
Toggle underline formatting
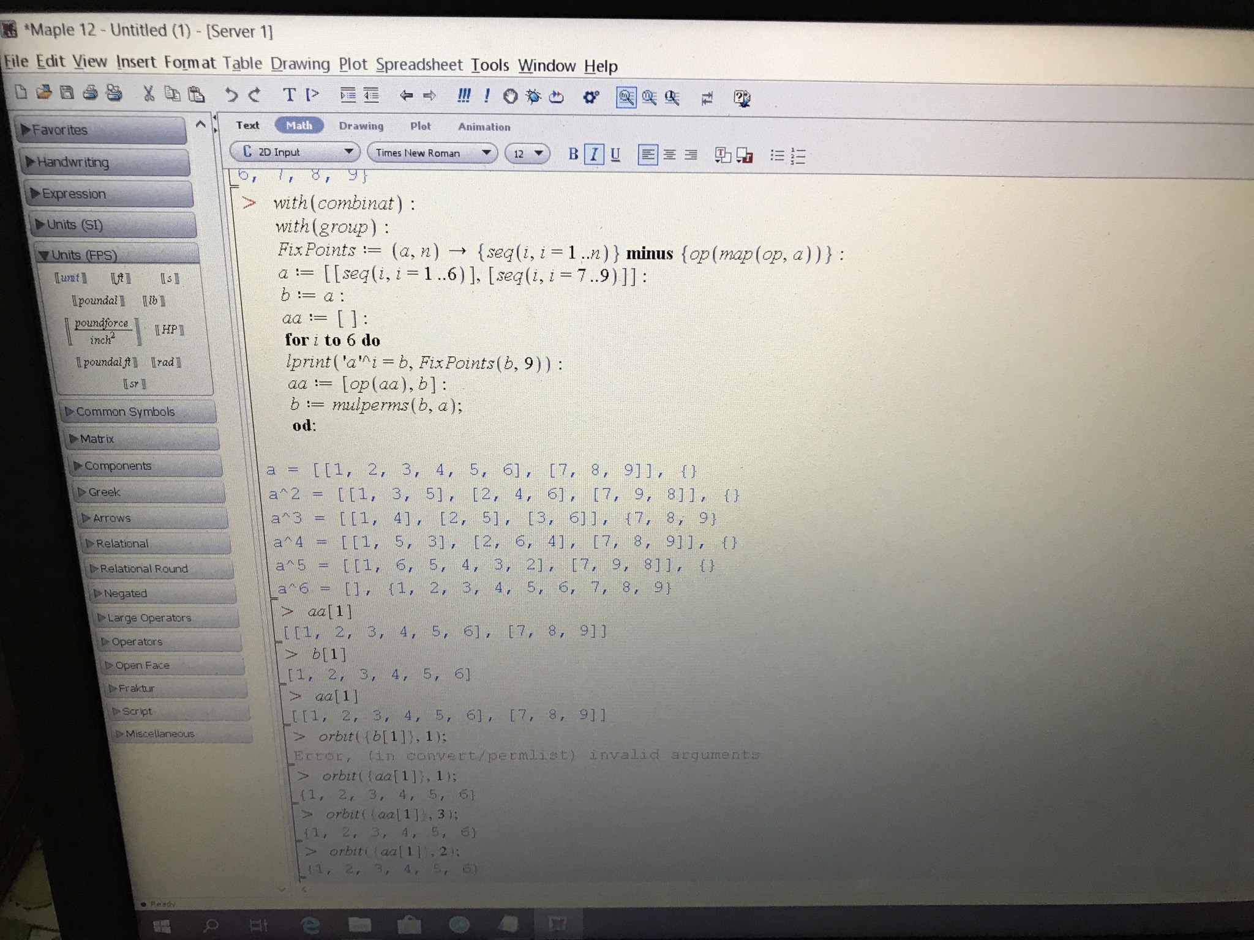[615, 155]
